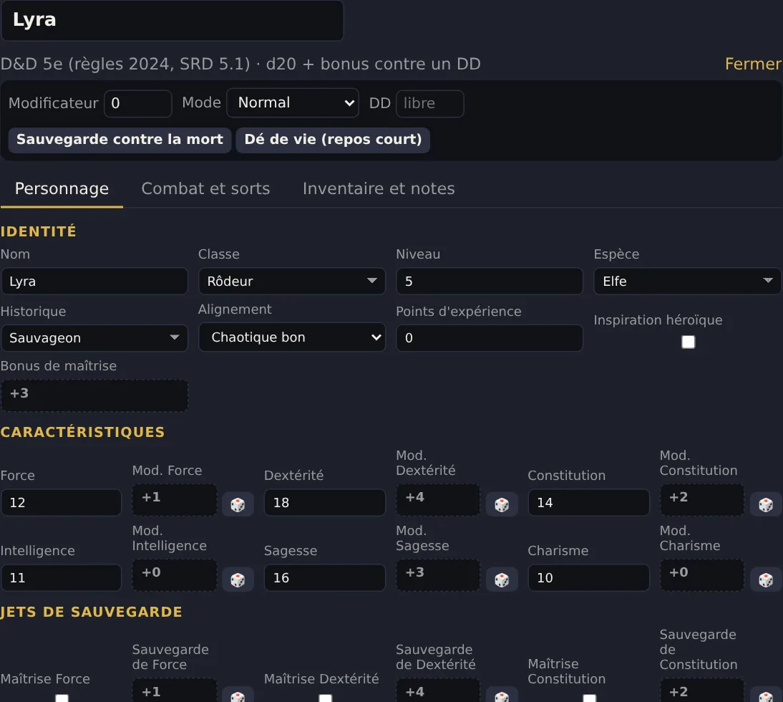Enable the Maîtrise Force checkbox

tap(62, 698)
